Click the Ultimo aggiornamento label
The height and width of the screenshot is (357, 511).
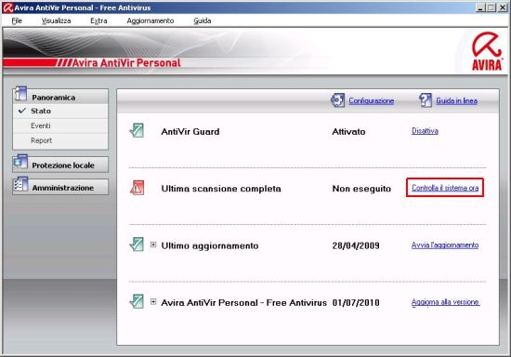210,245
